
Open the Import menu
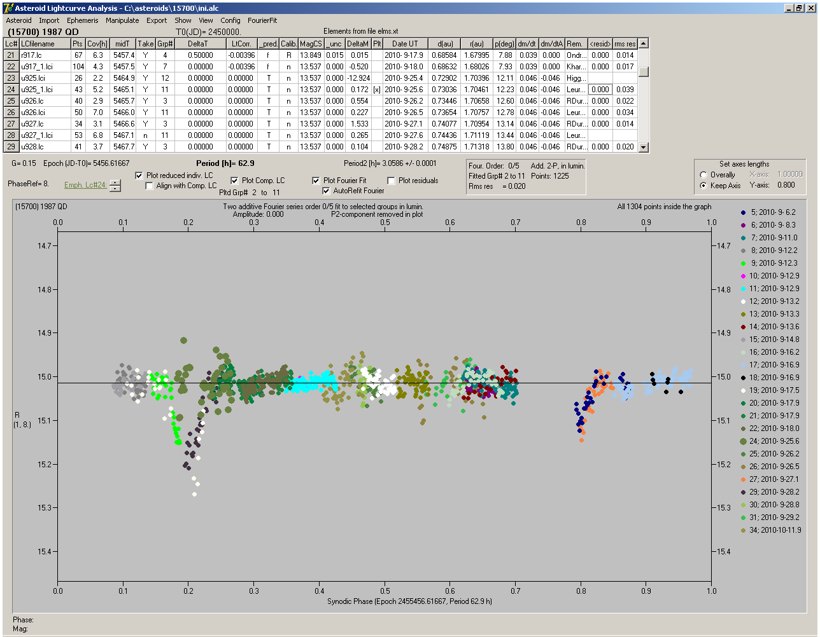tap(49, 20)
